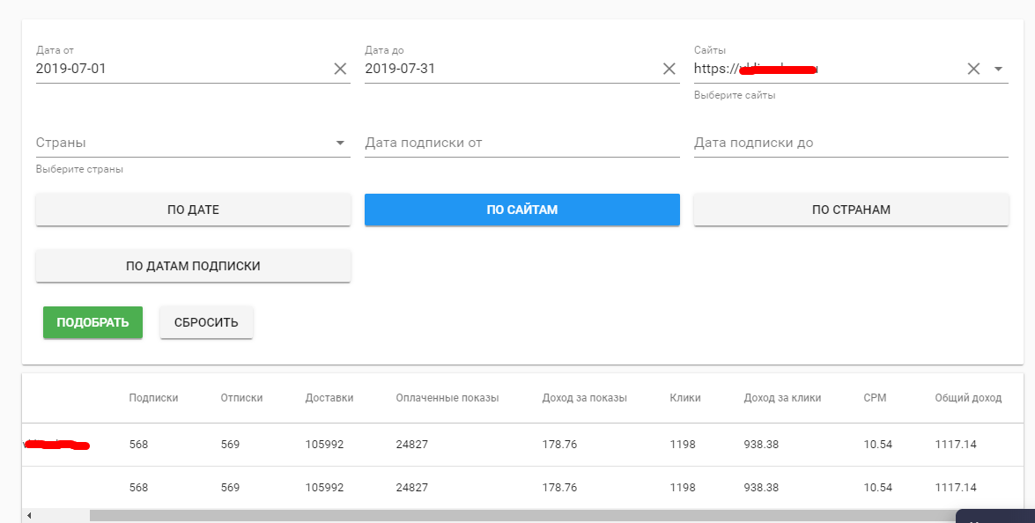Focus the 'Дата подписки до' field
This screenshot has height=523, width=1035.
[851, 143]
